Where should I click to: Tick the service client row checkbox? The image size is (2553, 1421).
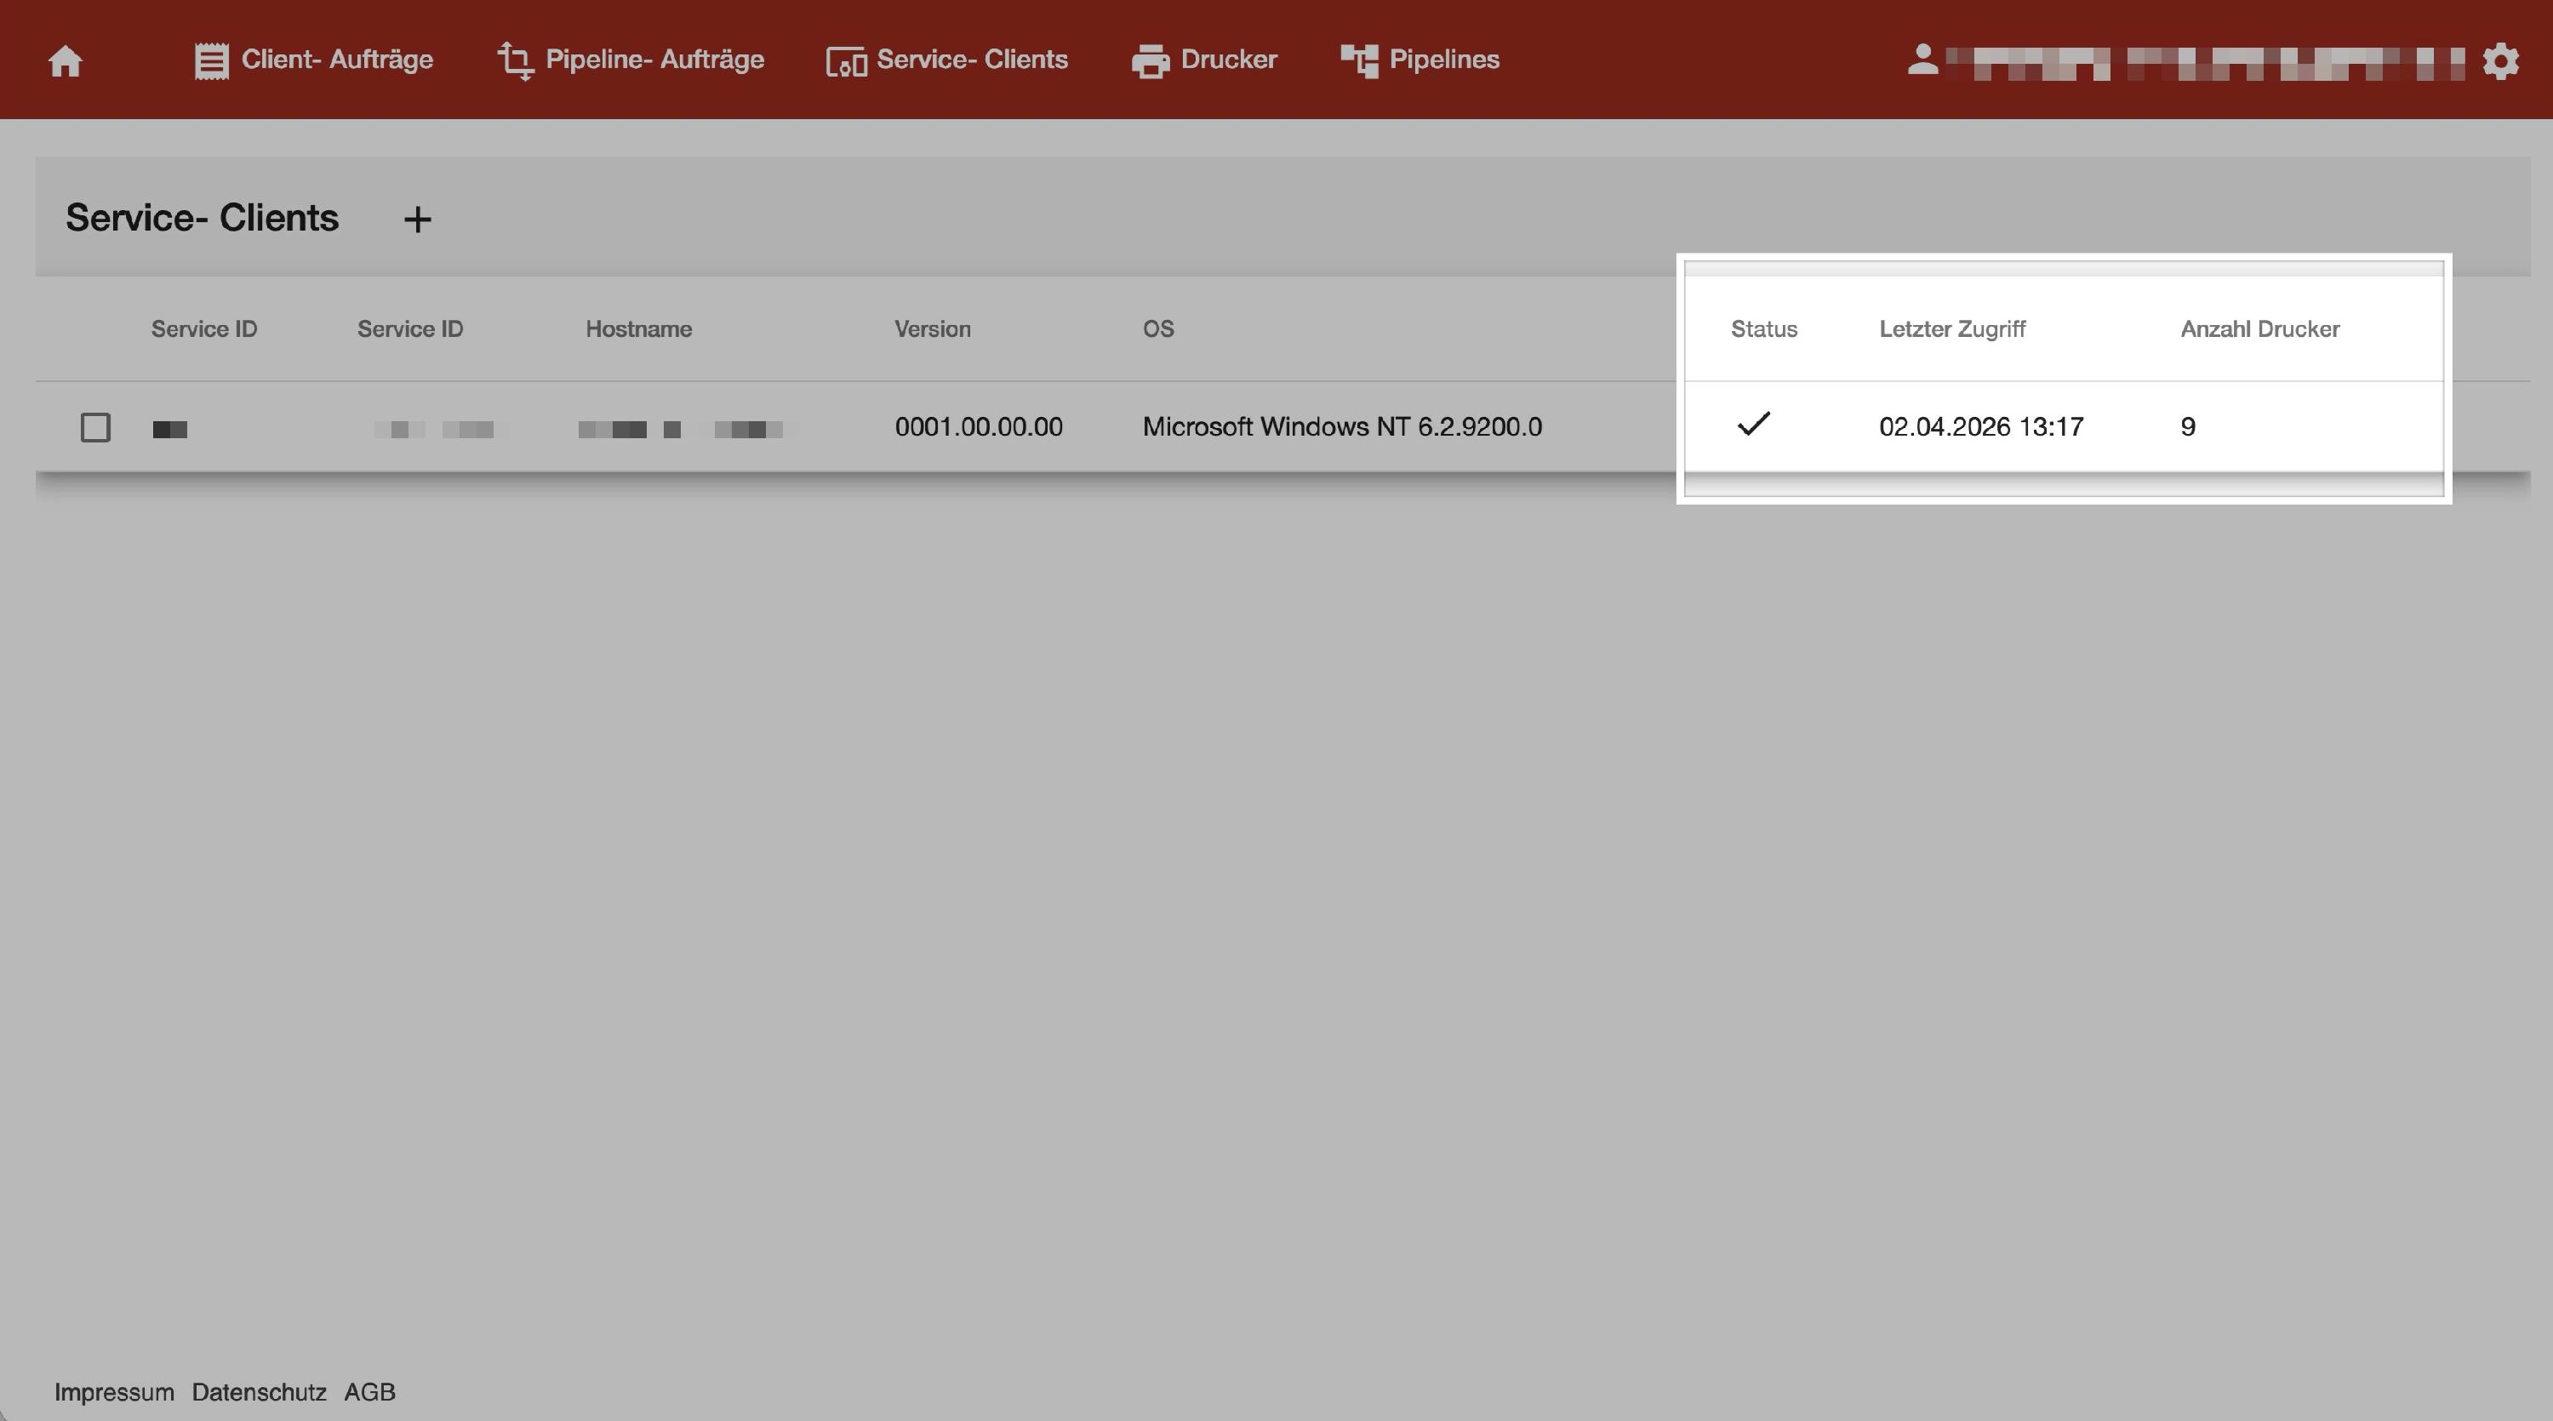coord(95,427)
